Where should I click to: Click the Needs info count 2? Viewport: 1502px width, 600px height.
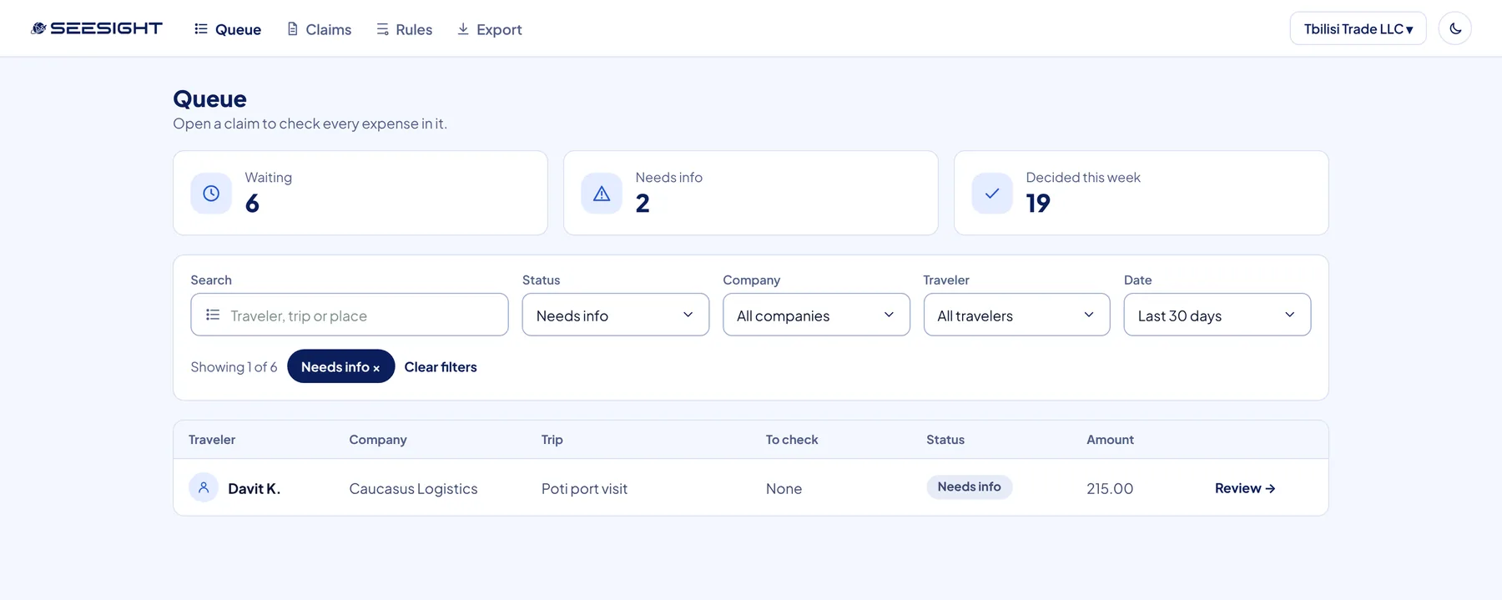tap(643, 204)
